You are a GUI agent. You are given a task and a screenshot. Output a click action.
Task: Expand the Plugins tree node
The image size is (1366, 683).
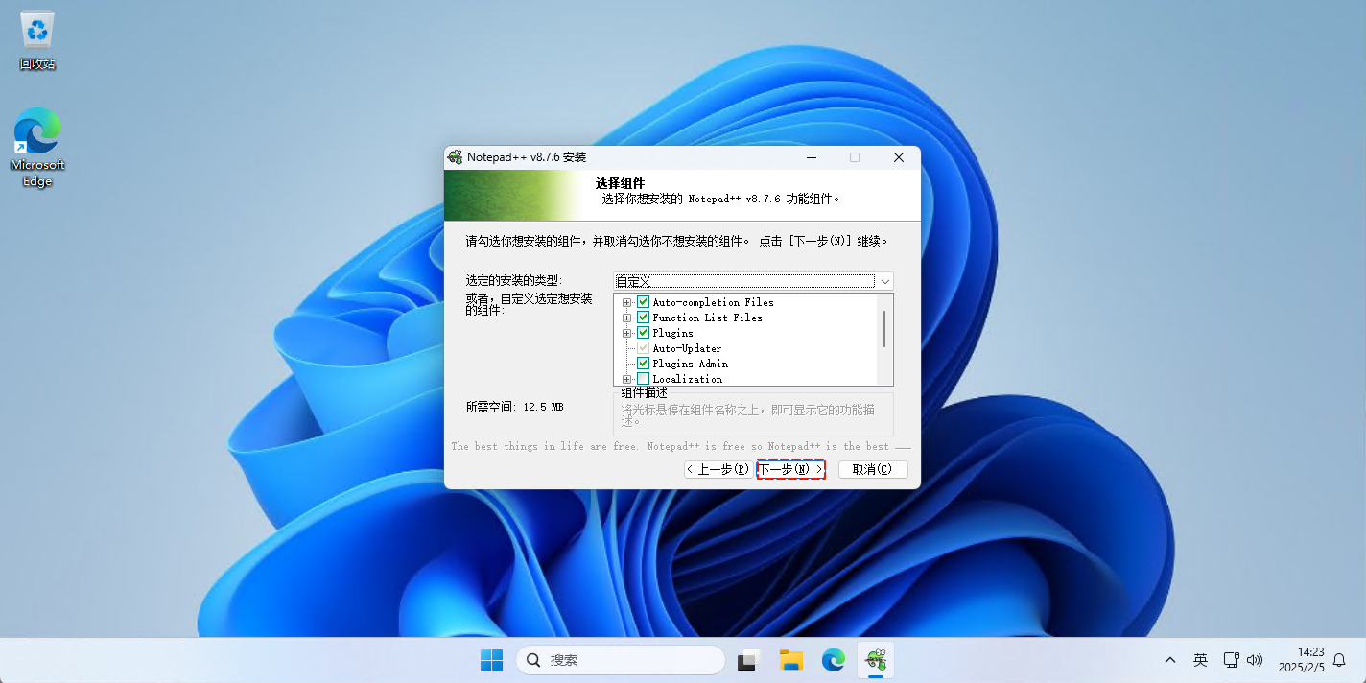627,333
